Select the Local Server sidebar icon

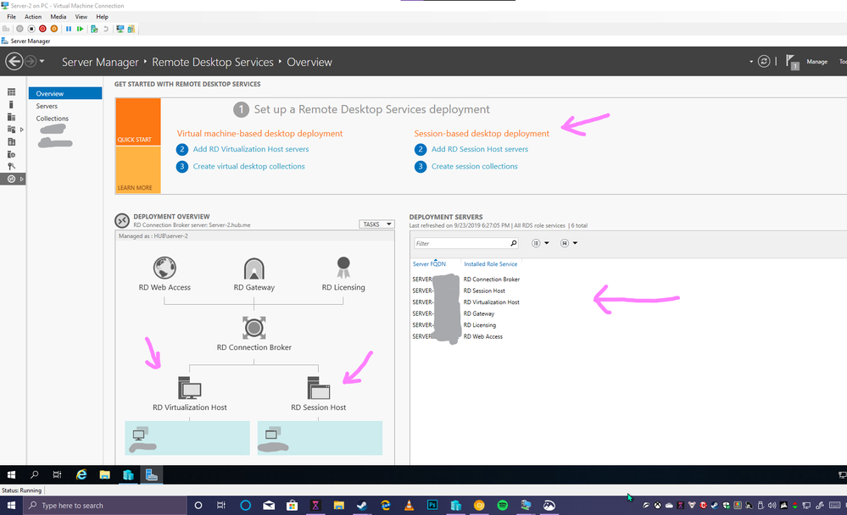(11, 105)
